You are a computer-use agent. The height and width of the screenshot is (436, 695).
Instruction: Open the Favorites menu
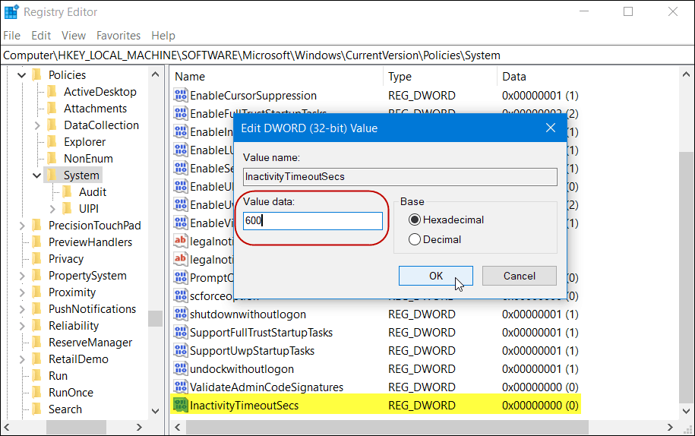tap(118, 36)
